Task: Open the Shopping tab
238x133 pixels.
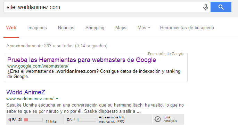Action: click(95, 28)
